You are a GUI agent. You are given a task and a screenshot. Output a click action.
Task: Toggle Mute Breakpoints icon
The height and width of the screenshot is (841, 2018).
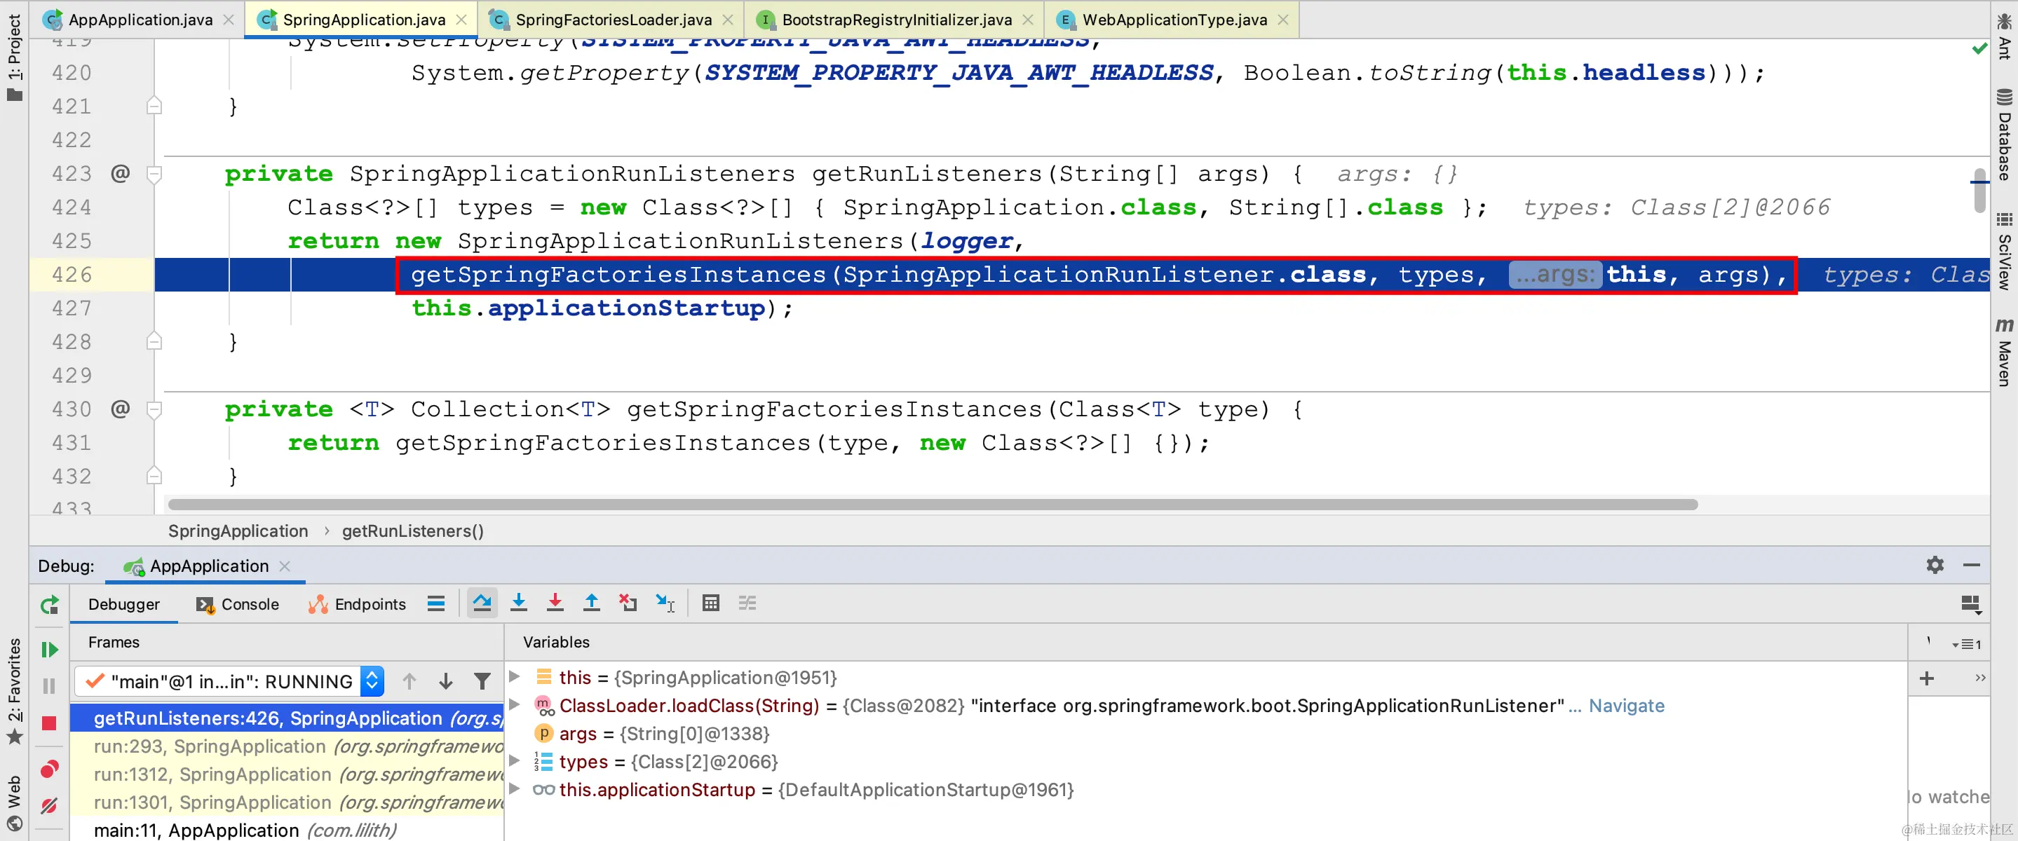(49, 805)
